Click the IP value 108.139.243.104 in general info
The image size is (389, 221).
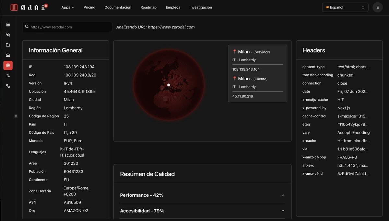click(79, 67)
